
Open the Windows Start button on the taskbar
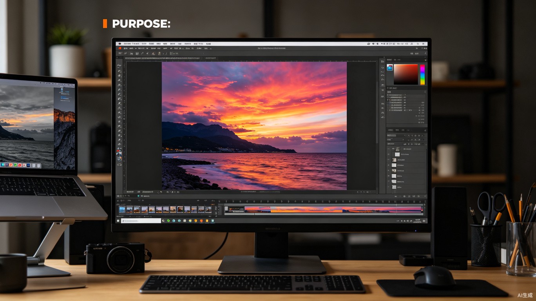point(118,221)
